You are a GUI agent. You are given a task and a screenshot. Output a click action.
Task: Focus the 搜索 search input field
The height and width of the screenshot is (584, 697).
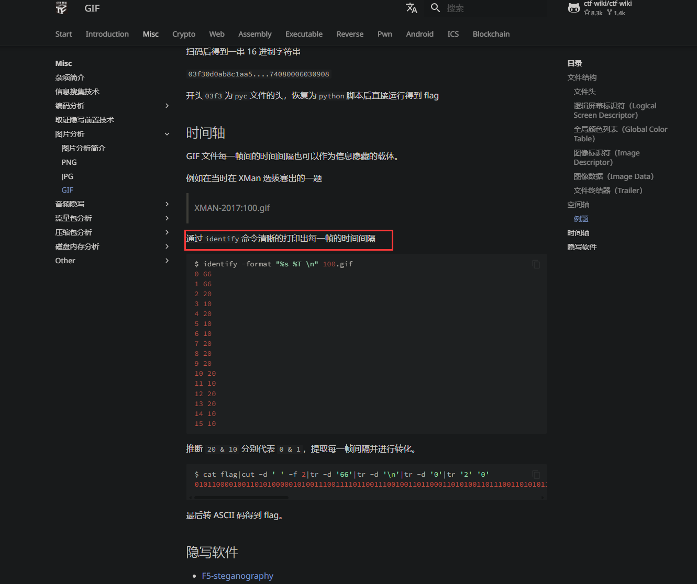click(492, 8)
